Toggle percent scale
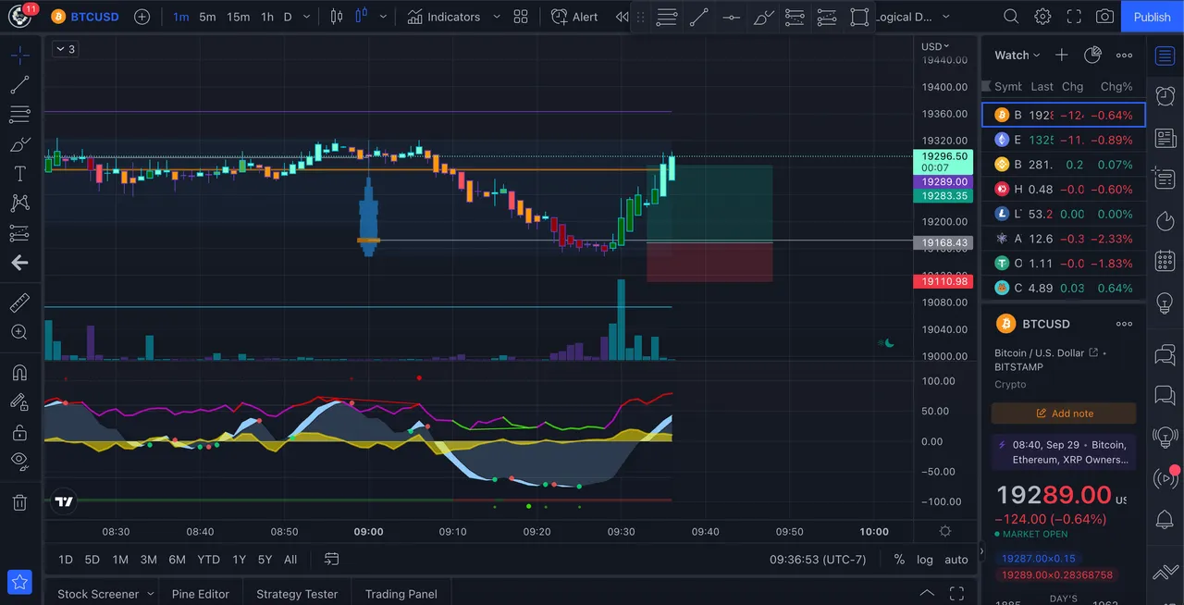The width and height of the screenshot is (1184, 605). click(899, 559)
